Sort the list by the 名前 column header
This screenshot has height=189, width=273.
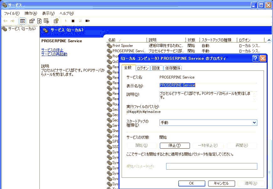tap(127, 40)
